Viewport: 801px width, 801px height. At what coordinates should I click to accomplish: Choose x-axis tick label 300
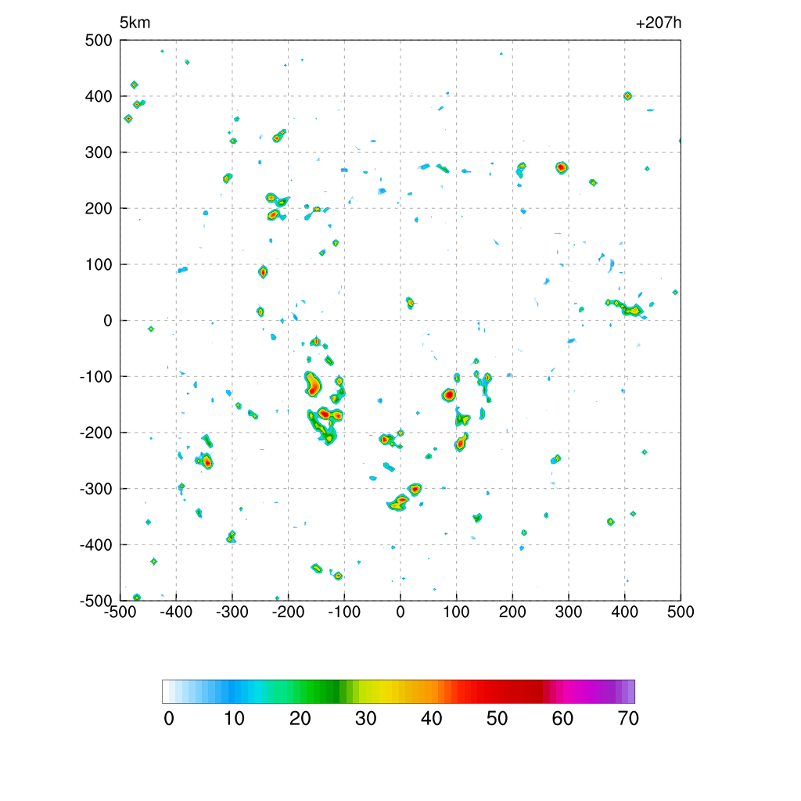[x=569, y=612]
